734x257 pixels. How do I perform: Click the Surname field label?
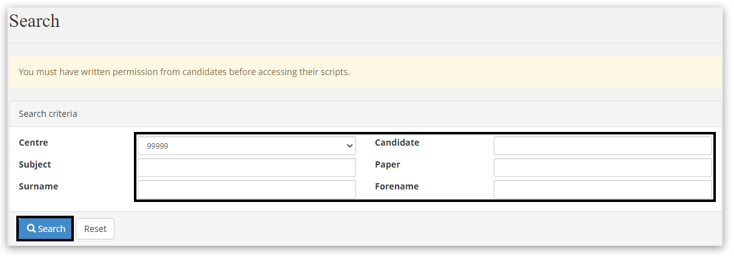pos(38,186)
